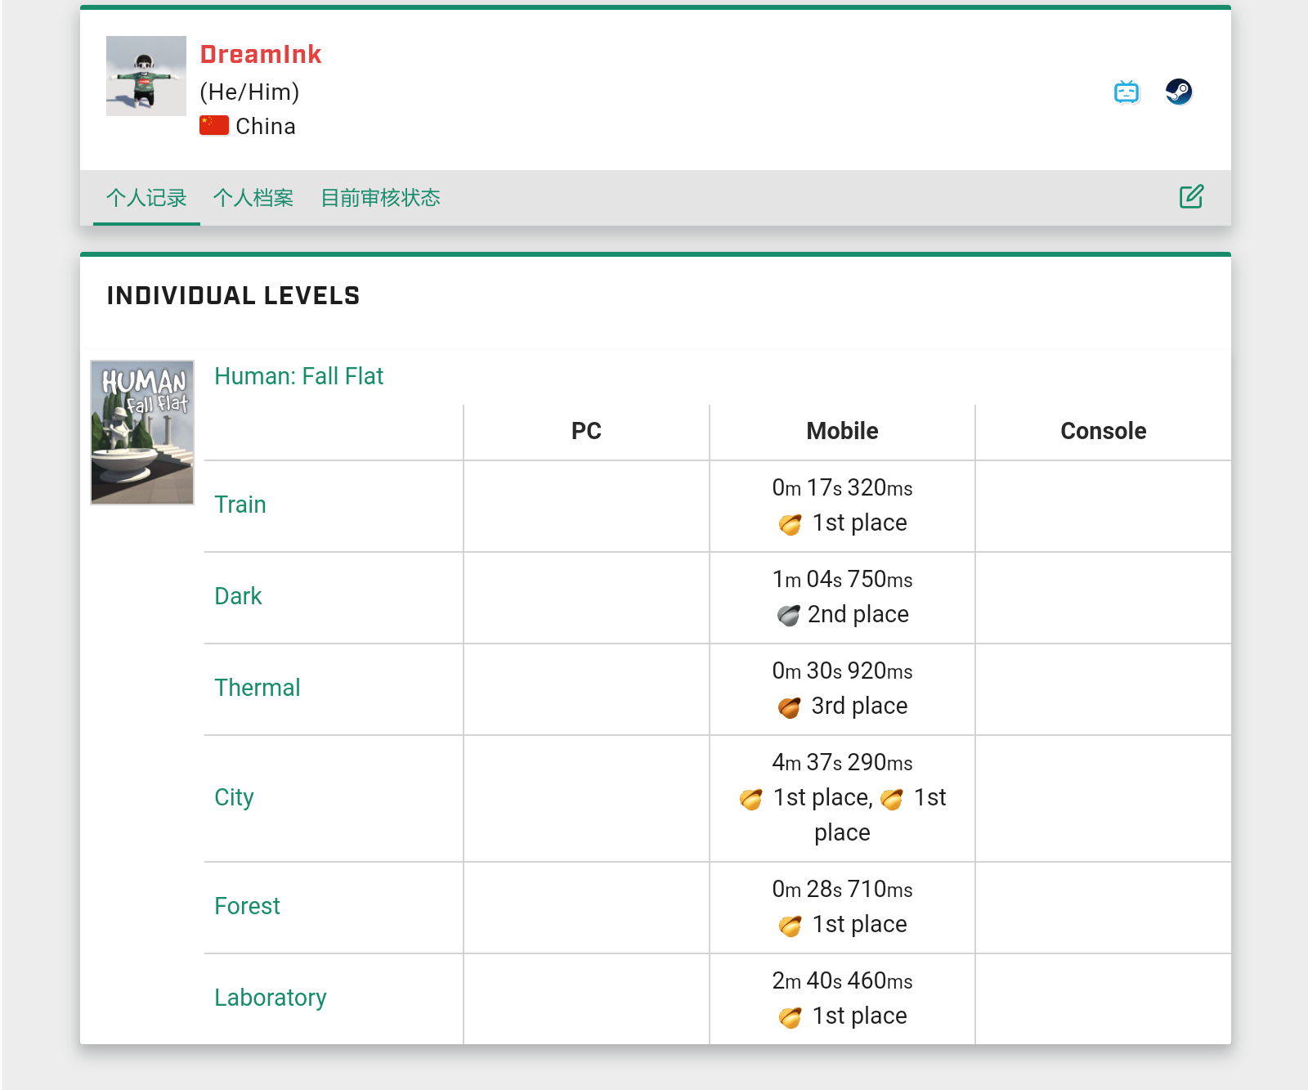Image resolution: width=1308 pixels, height=1090 pixels.
Task: Open the Forest level link
Action: tap(247, 906)
